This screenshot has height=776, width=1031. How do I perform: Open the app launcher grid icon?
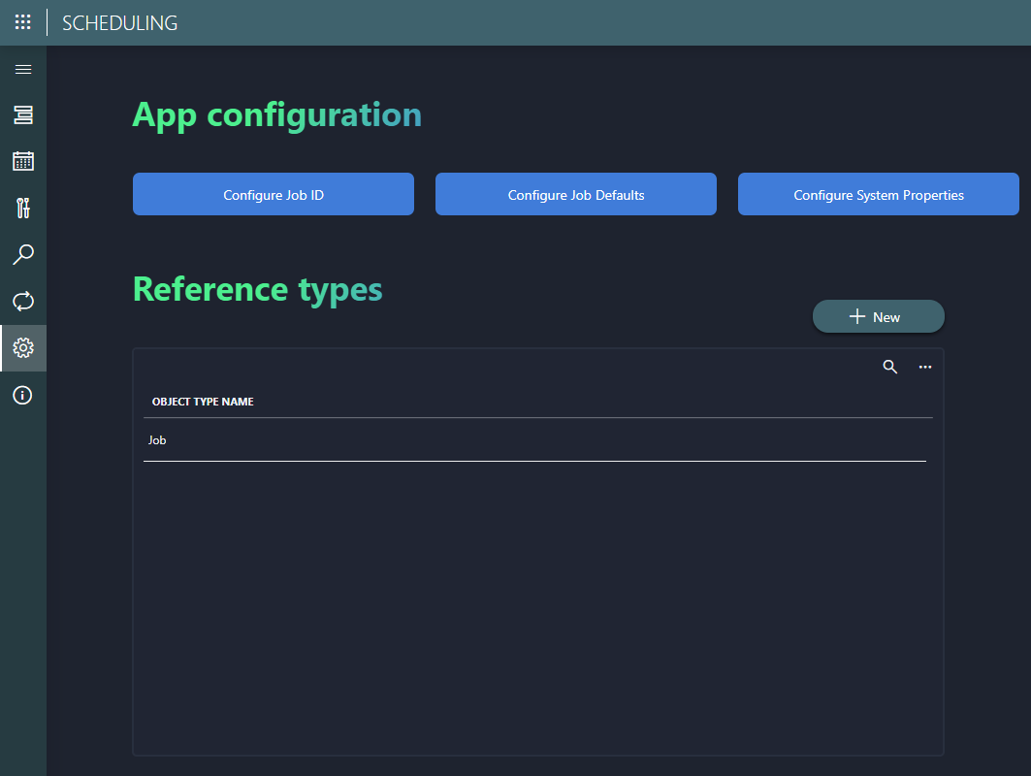22,21
